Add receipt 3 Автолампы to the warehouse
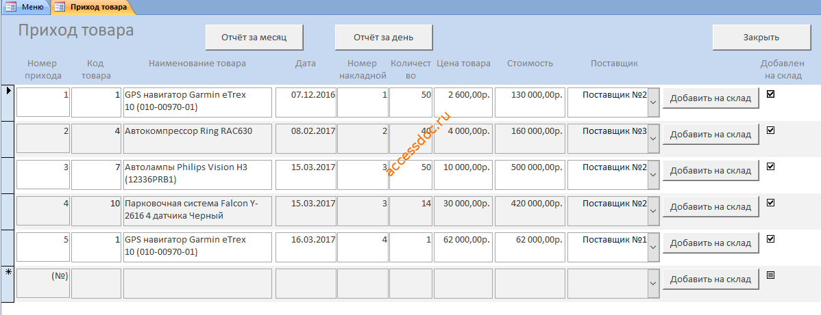 coord(711,170)
